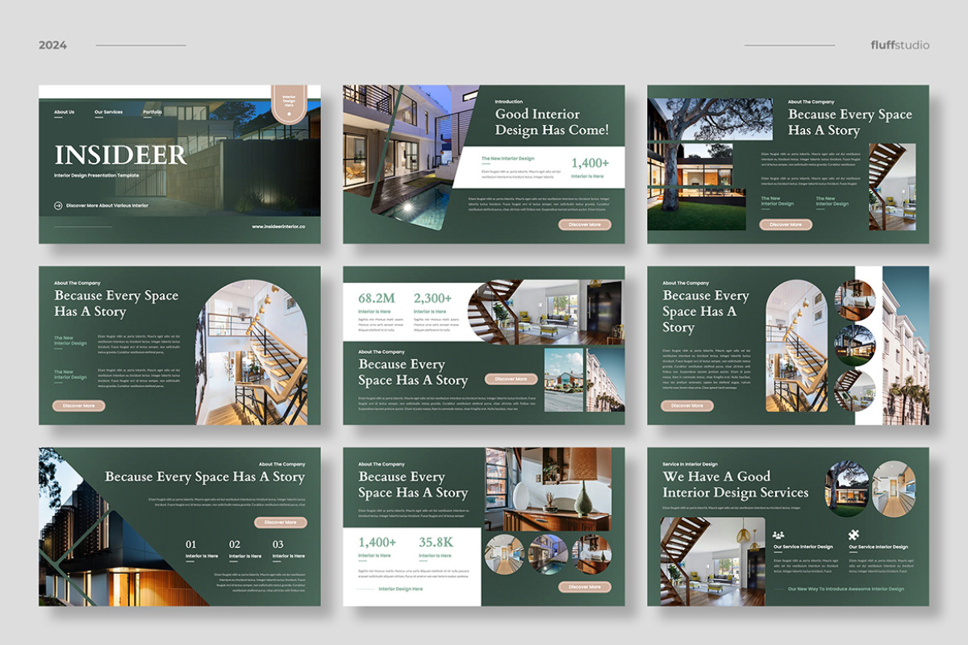
Task: Click the 2024 label in the top corner
Action: click(51, 44)
